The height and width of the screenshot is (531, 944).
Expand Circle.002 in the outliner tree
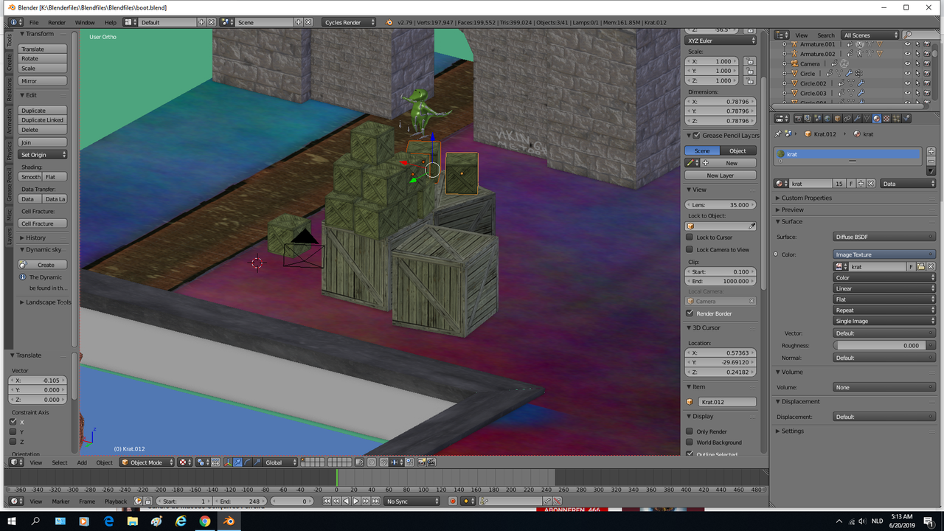pyautogui.click(x=785, y=83)
